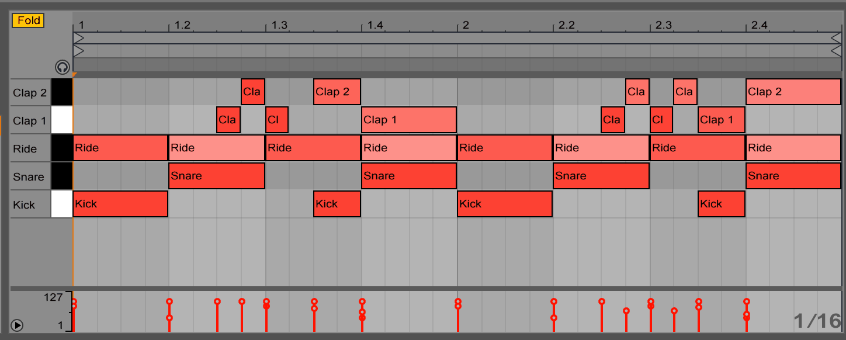This screenshot has height=340, width=846.
Task: Select the Snare note at beat 2.4
Action: click(x=793, y=176)
